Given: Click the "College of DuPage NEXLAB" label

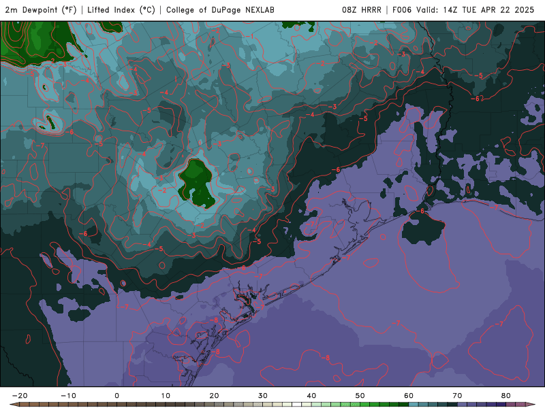Looking at the screenshot, I should pyautogui.click(x=220, y=10).
